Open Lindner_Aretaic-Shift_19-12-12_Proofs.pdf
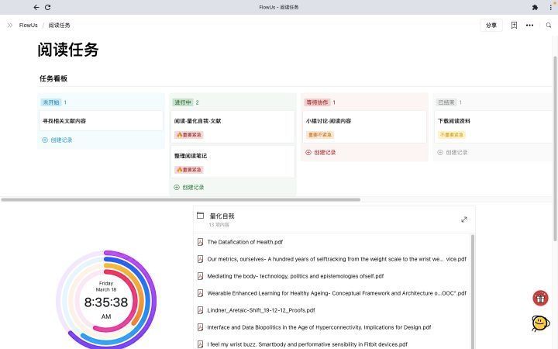 pos(261,310)
